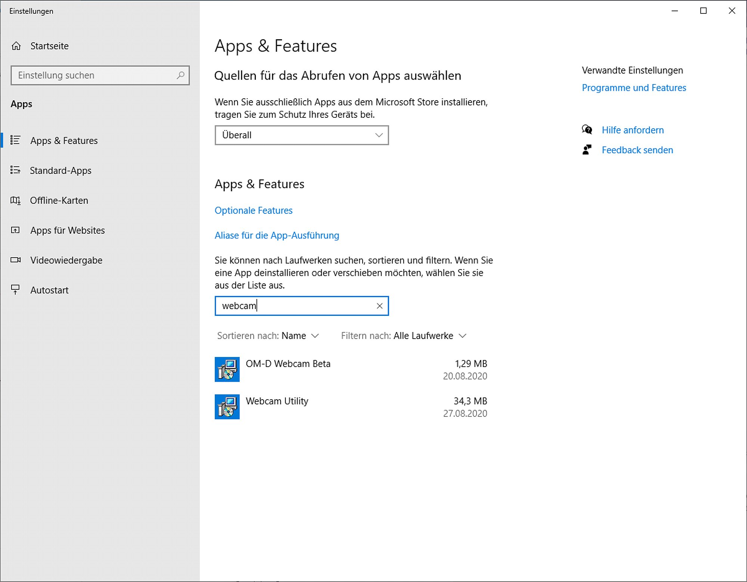Click the 20.08.2020 install date
Screen dimensions: 747x582
(x=465, y=376)
